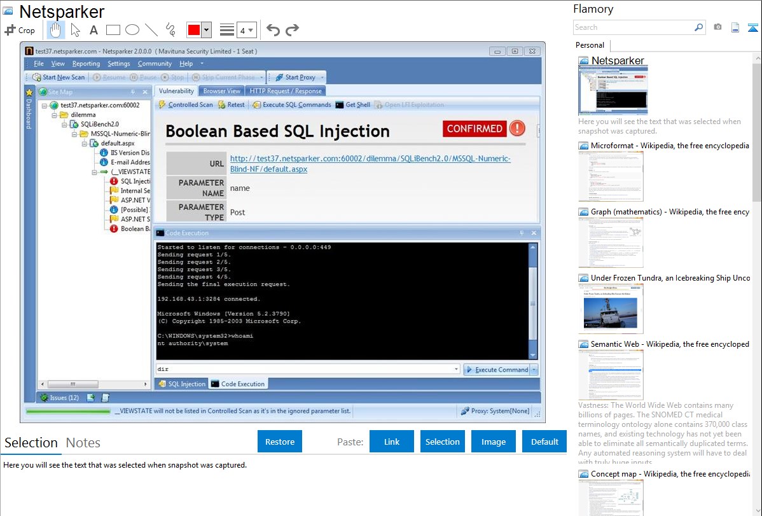
Task: Pick the rectangle shape tool
Action: (x=113, y=30)
